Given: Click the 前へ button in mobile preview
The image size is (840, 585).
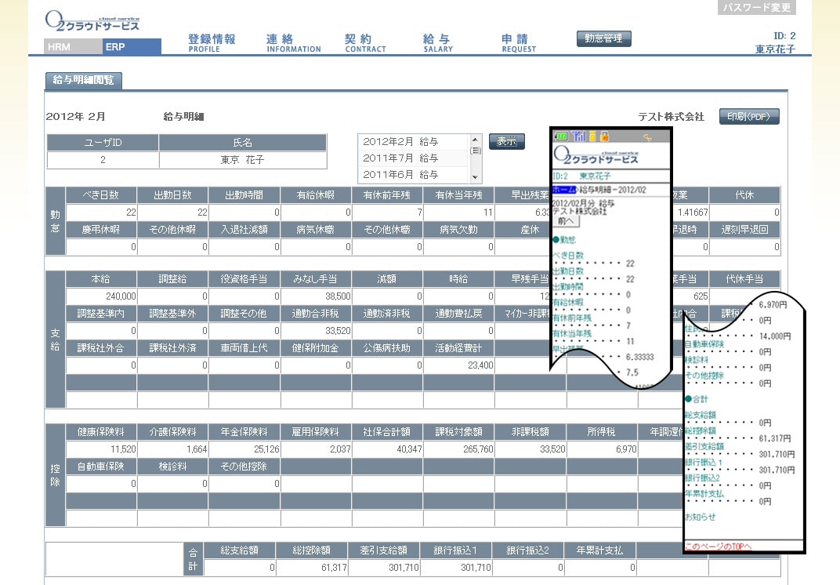Looking at the screenshot, I should (566, 221).
